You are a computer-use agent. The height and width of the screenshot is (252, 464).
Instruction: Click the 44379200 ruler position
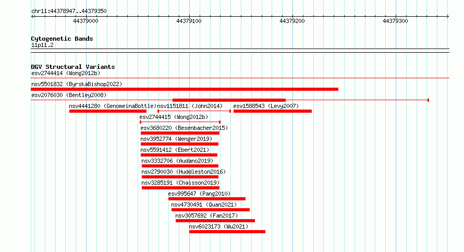click(x=292, y=21)
